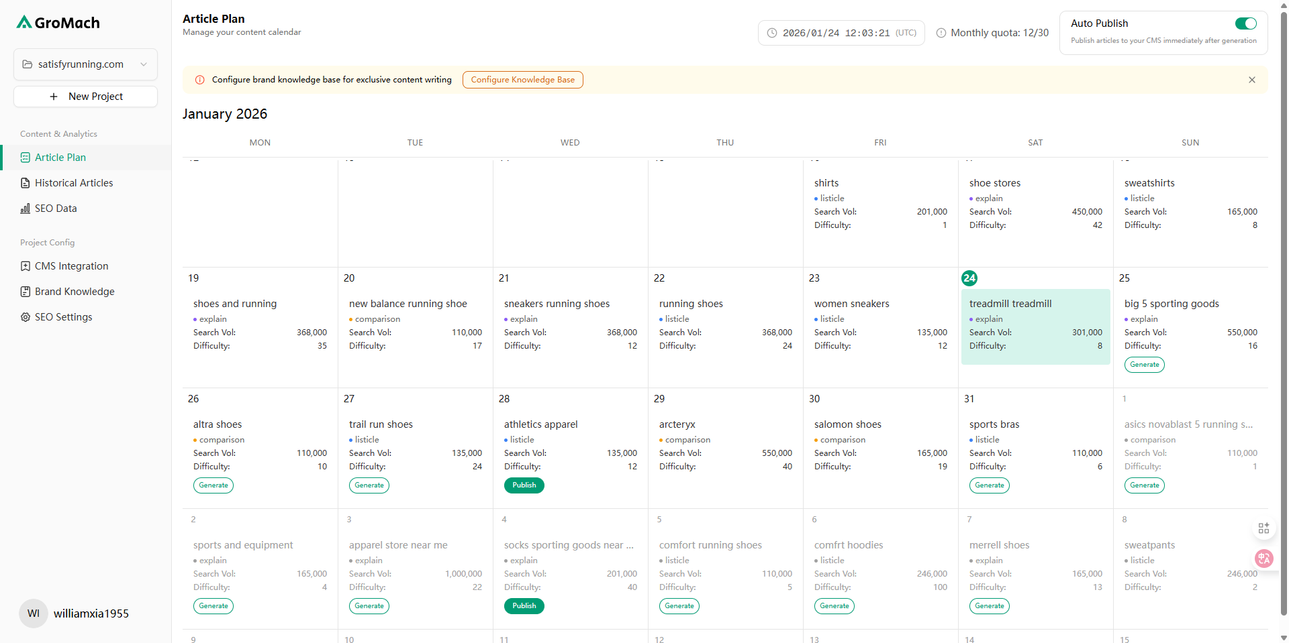Viewport: 1289px width, 643px height.
Task: Open the Brand Knowledge section
Action: click(x=75, y=291)
